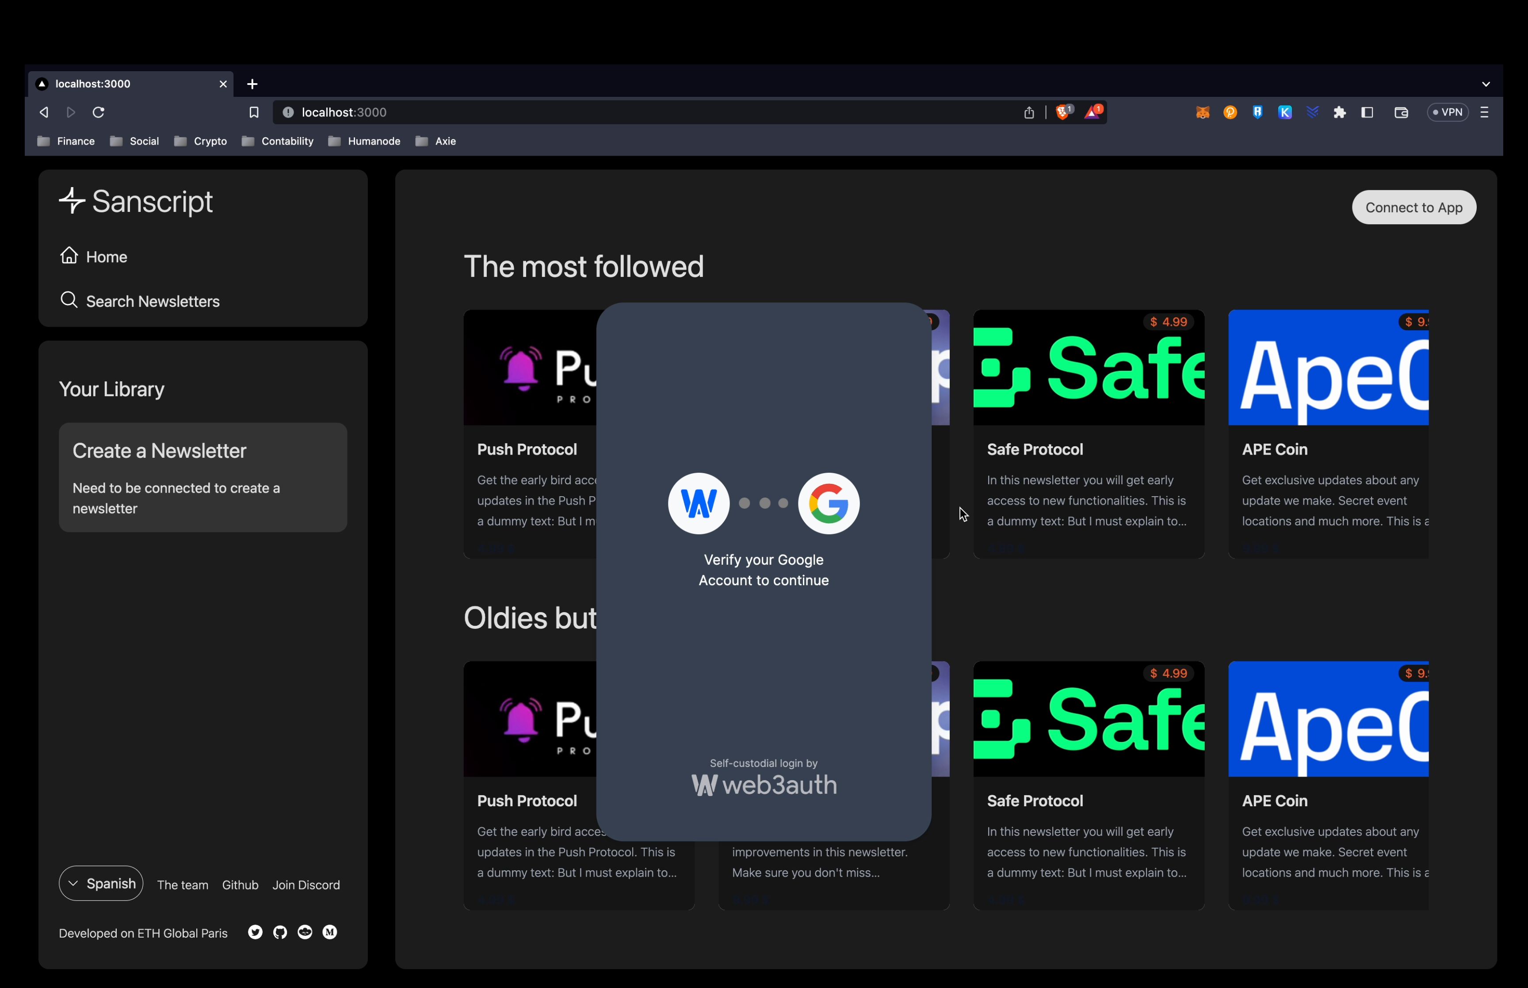Click 'Developed on ETH Global Paris' text
Image resolution: width=1528 pixels, height=988 pixels.
143,934
